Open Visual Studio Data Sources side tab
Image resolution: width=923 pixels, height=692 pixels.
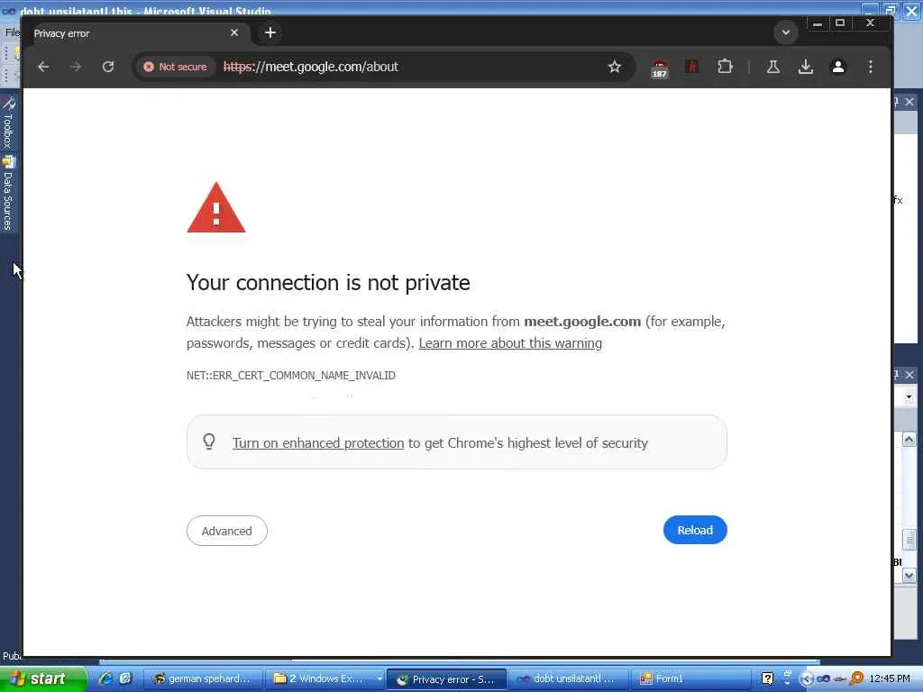pos(8,193)
